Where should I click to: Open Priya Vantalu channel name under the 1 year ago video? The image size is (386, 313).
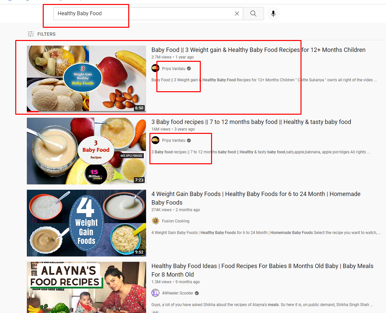[x=174, y=68]
